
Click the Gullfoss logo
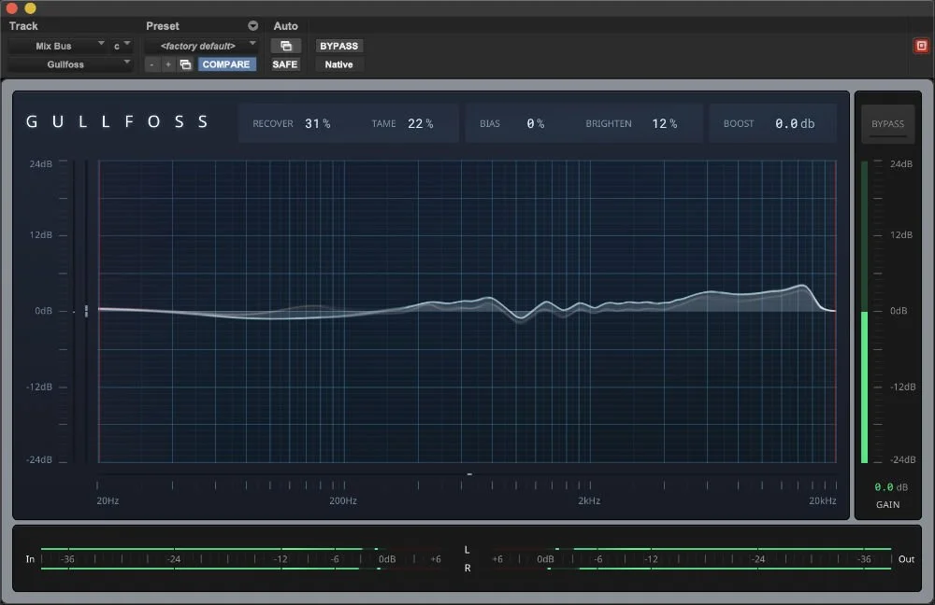pos(117,121)
